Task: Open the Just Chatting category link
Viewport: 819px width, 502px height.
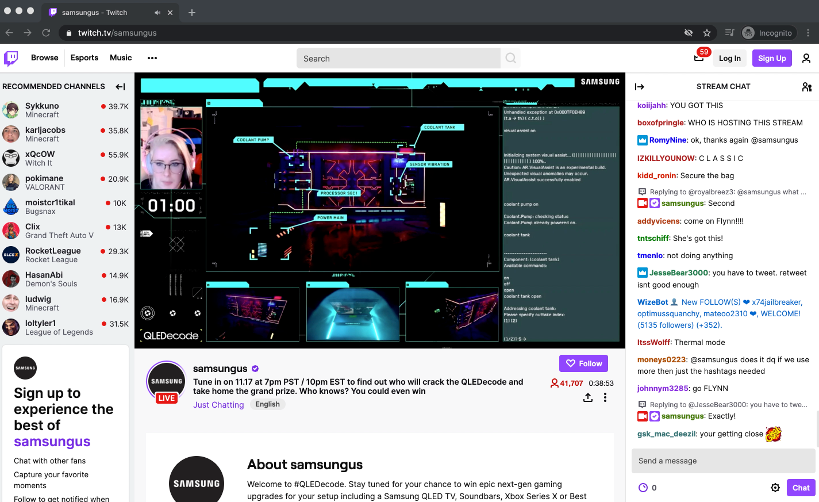Action: click(x=218, y=405)
